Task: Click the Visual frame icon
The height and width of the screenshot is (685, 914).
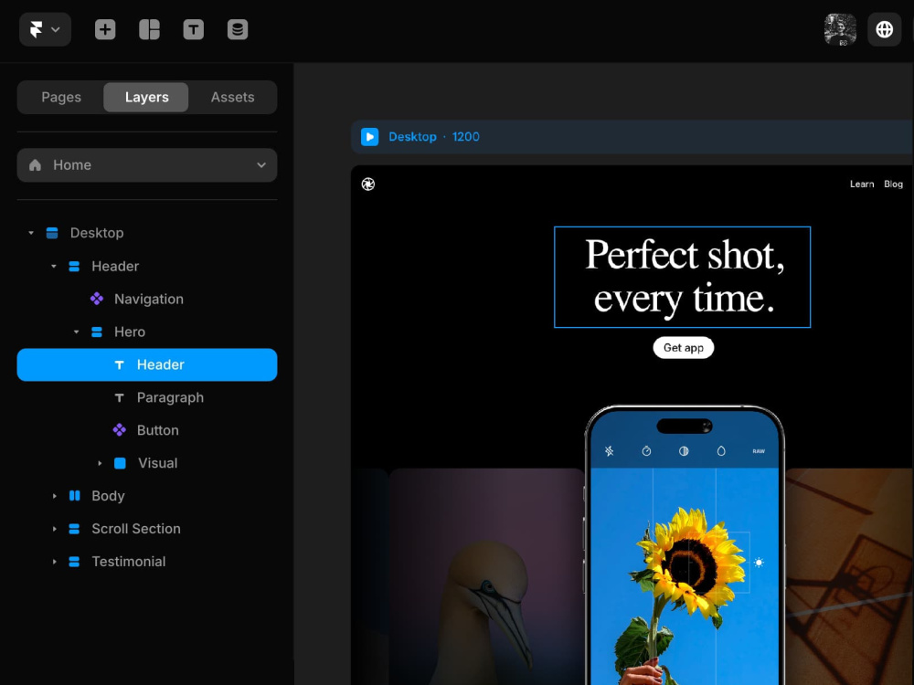Action: [120, 463]
